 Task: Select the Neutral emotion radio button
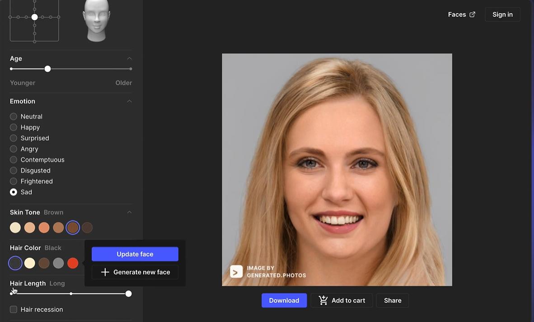coord(13,117)
